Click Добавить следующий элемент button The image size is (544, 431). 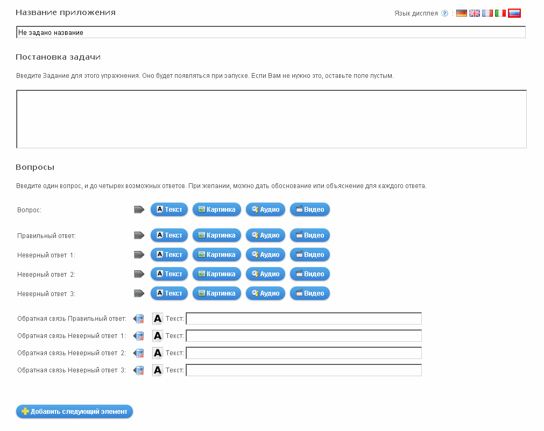pyautogui.click(x=74, y=412)
